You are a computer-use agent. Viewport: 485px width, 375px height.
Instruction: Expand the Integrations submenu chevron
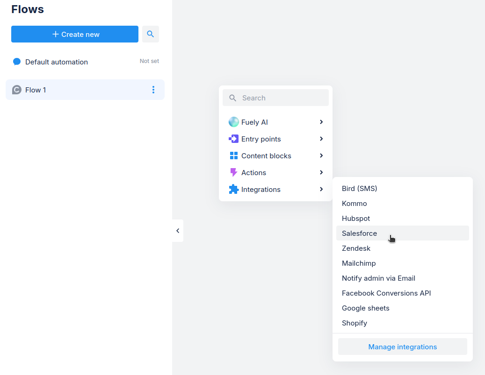click(x=321, y=189)
